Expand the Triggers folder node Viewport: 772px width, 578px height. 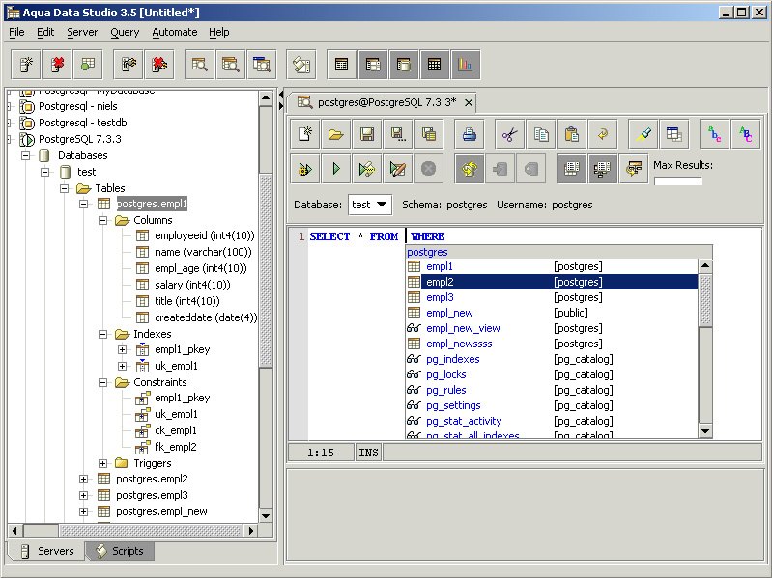click(x=102, y=463)
